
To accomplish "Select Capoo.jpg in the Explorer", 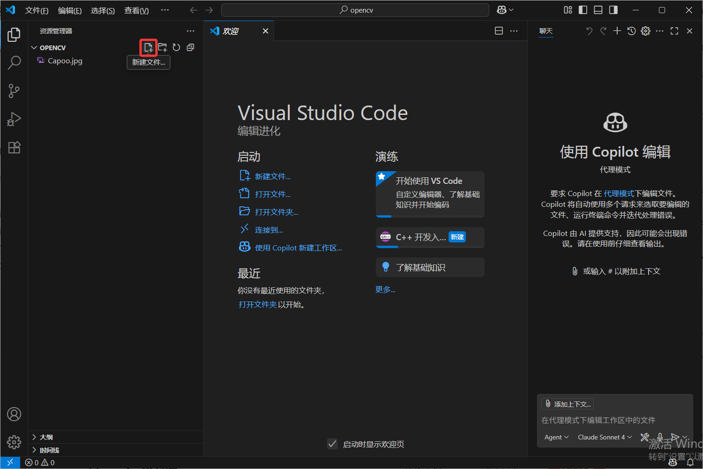I will pyautogui.click(x=65, y=61).
